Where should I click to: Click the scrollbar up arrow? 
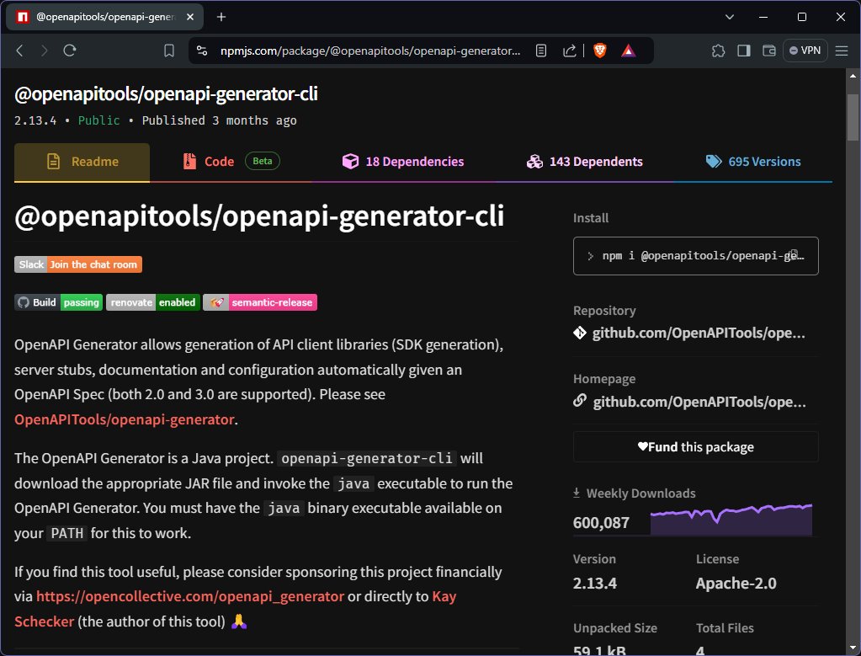[853, 75]
